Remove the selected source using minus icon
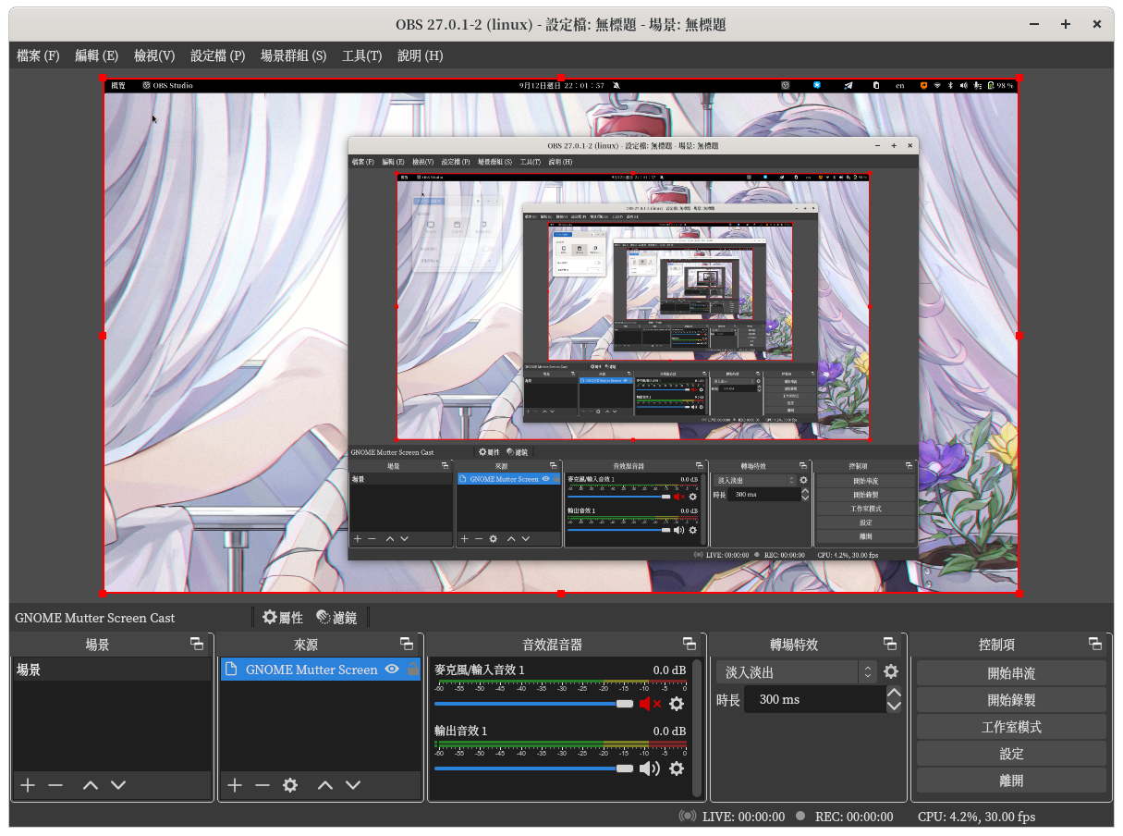 (262, 785)
